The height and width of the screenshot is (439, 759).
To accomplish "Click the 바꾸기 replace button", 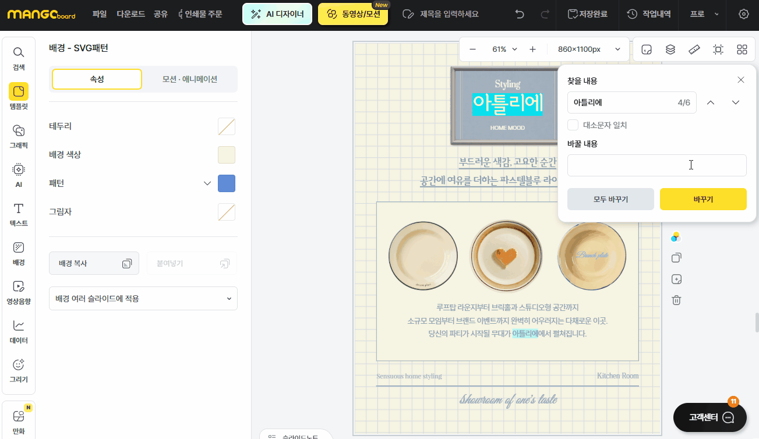I will (703, 199).
